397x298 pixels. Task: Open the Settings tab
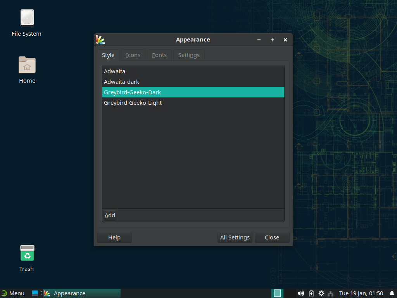pos(189,55)
